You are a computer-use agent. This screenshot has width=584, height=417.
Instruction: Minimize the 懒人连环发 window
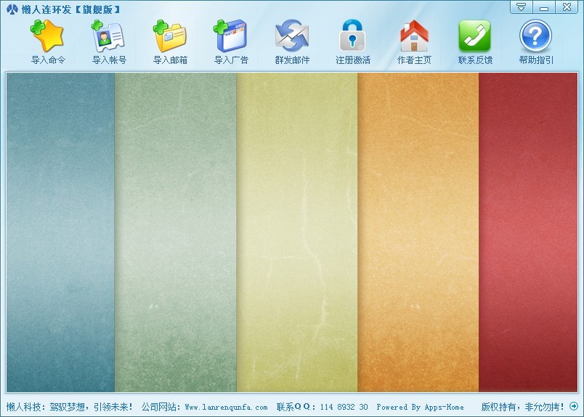click(x=544, y=7)
